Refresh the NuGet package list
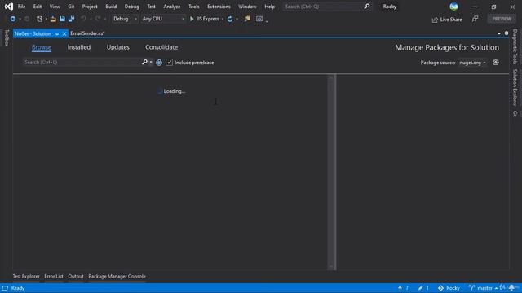522x293 pixels. pyautogui.click(x=159, y=63)
